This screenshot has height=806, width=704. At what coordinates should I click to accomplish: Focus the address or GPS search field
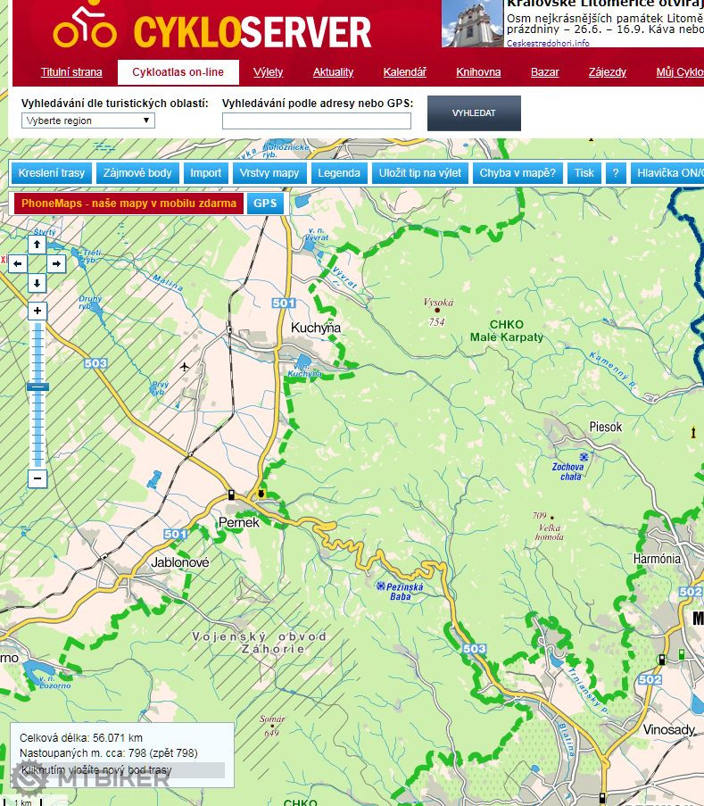coord(317,120)
